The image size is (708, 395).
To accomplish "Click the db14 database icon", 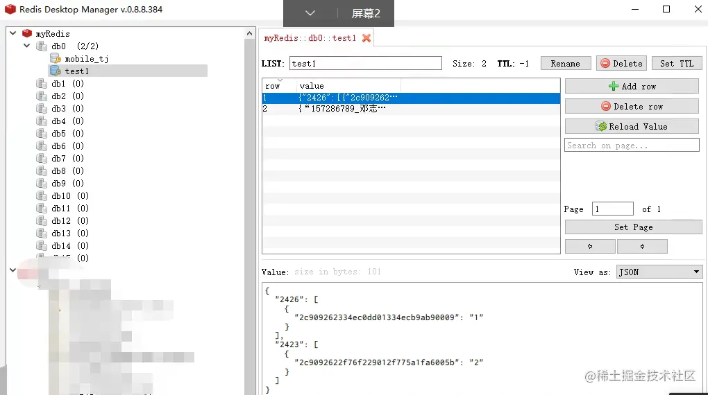I will tap(42, 246).
